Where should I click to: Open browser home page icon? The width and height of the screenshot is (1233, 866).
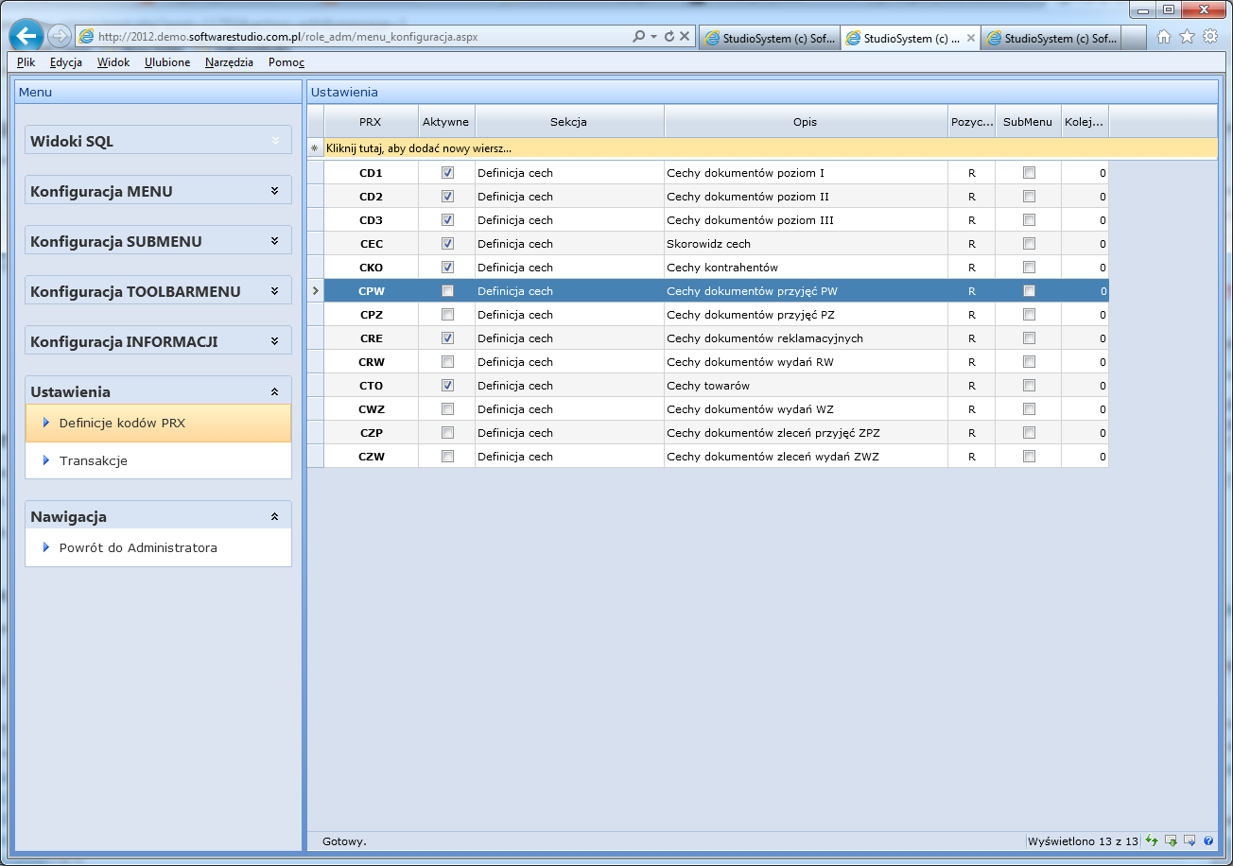(x=1164, y=37)
